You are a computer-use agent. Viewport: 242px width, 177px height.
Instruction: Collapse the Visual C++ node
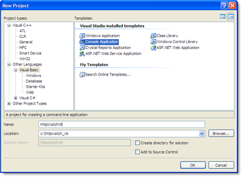pyautogui.click(x=9, y=25)
